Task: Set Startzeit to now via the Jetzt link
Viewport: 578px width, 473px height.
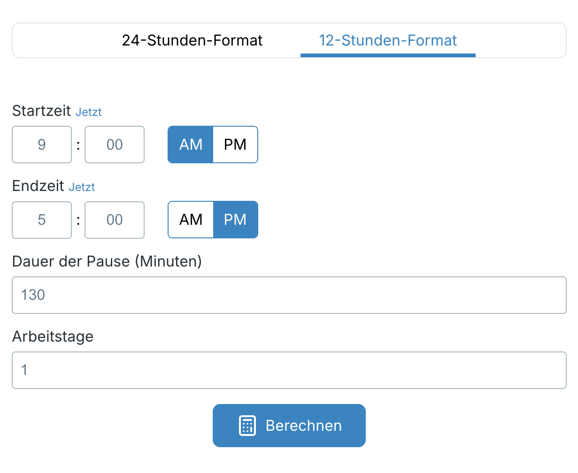Action: tap(89, 112)
